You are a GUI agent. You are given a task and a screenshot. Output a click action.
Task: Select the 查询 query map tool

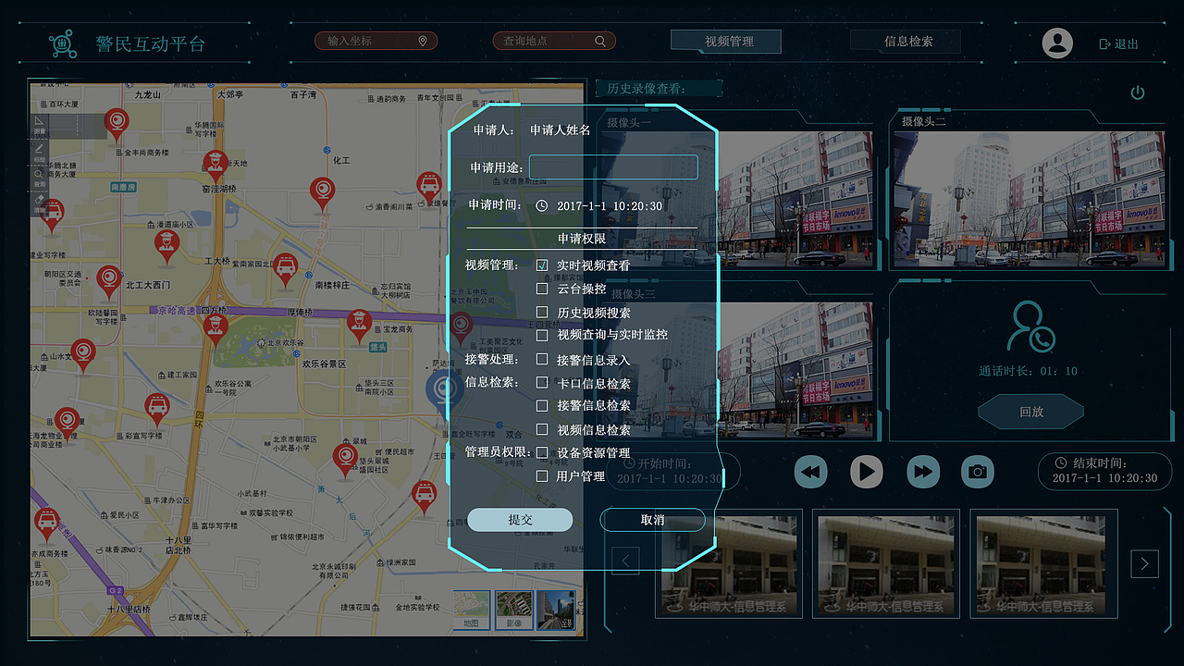point(39,178)
